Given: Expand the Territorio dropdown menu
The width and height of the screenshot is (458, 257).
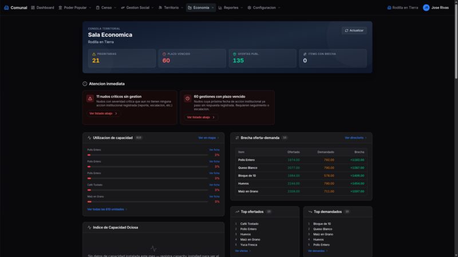Looking at the screenshot, I should 171,7.
